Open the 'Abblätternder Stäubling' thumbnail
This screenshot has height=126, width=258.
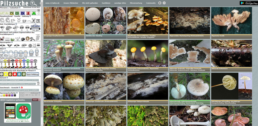tap(106, 21)
